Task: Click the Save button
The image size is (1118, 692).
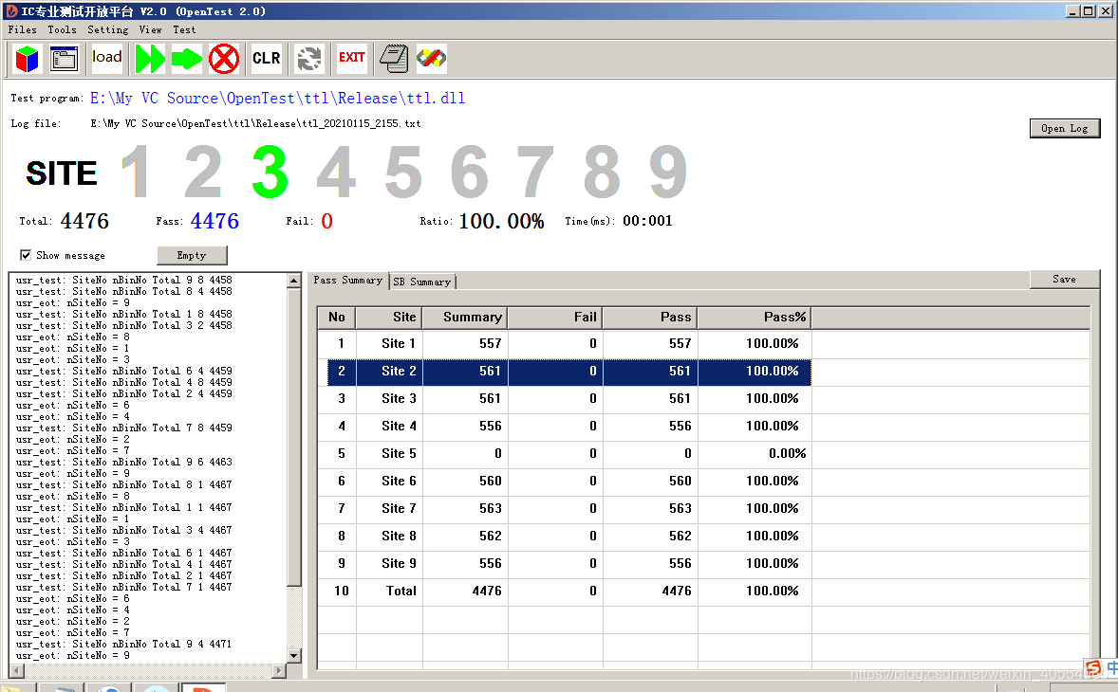Action: click(x=1065, y=279)
